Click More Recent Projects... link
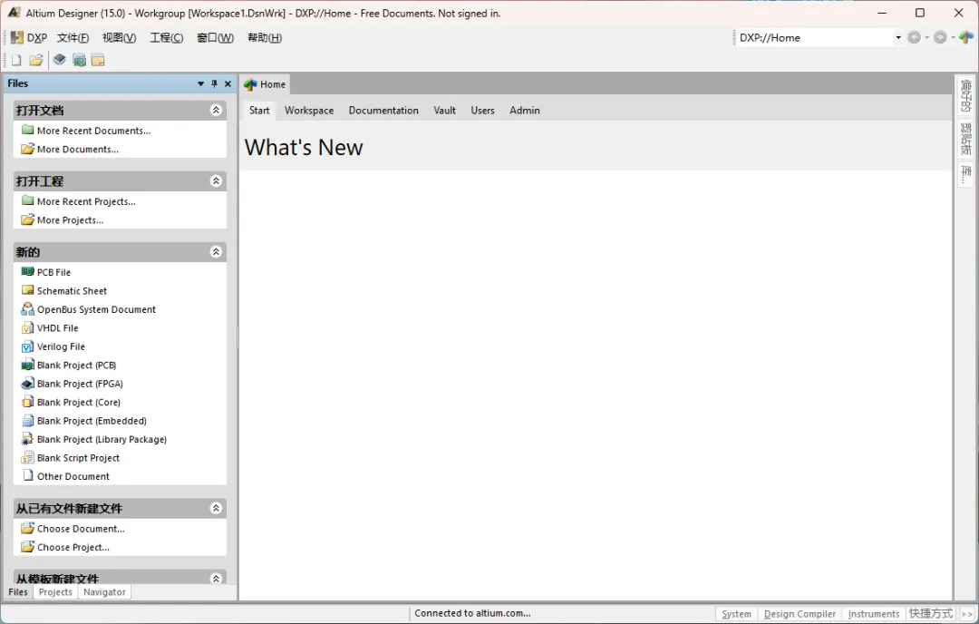 click(86, 201)
